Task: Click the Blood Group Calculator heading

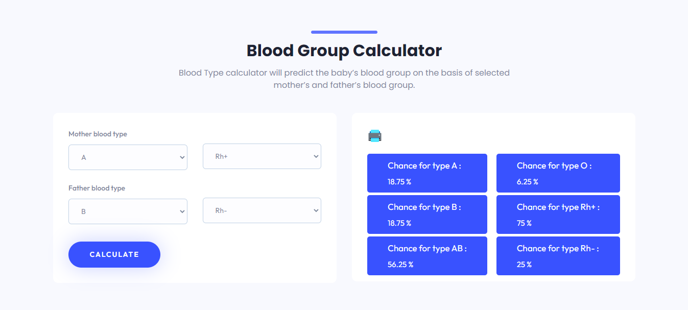Action: pos(344,51)
